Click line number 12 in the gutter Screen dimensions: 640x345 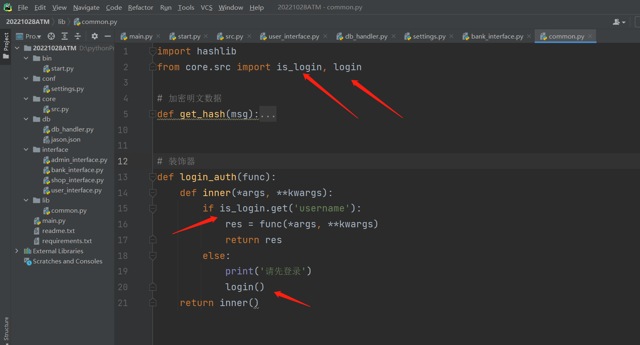coord(122,161)
